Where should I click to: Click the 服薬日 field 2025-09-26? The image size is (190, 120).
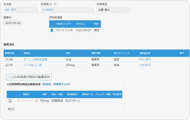tap(13, 23)
